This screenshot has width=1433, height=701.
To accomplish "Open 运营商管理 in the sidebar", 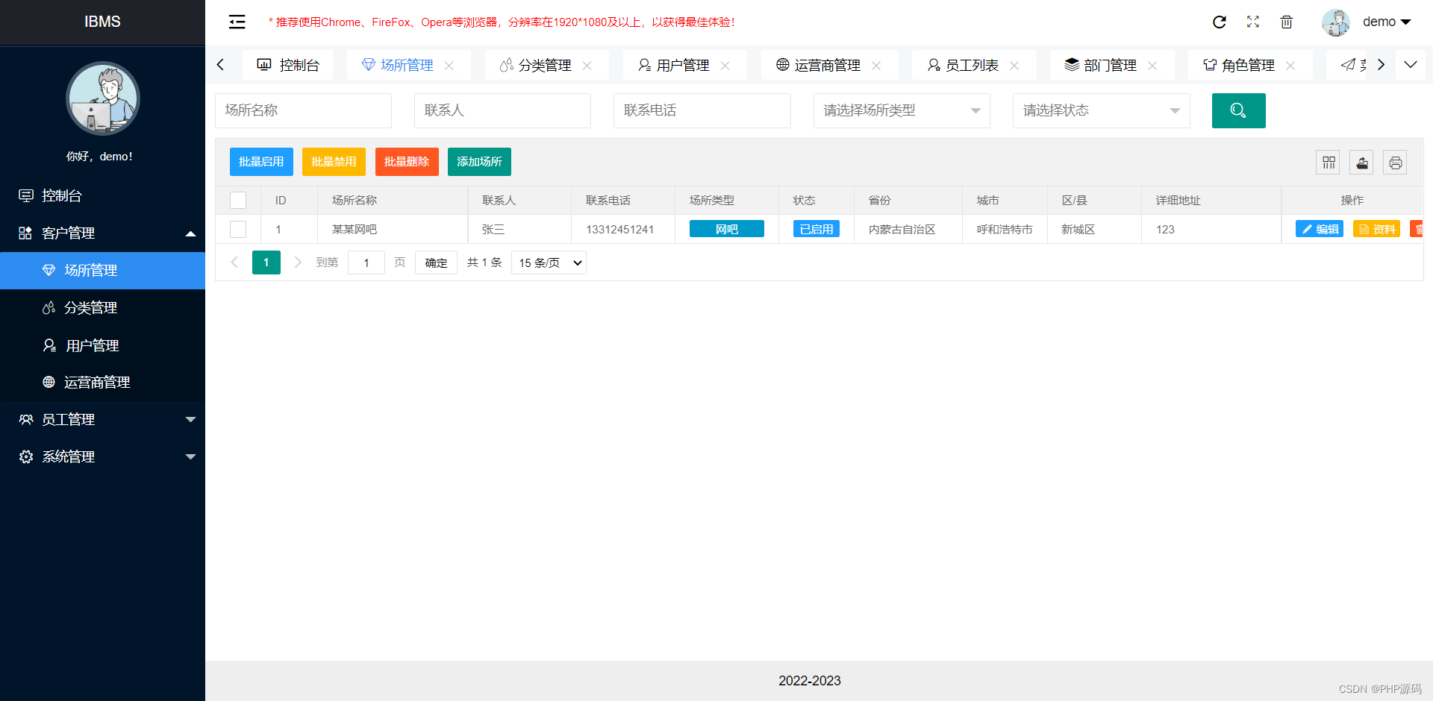I will (102, 382).
